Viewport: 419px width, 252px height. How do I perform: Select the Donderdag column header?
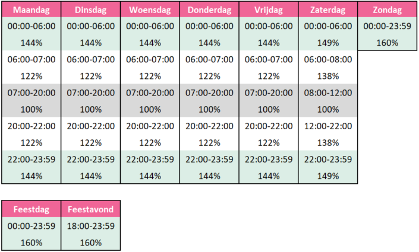209,10
